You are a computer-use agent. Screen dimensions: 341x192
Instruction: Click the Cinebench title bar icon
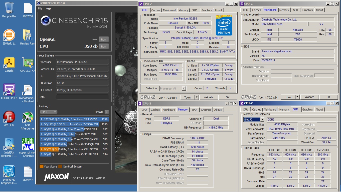[x=38, y=3]
